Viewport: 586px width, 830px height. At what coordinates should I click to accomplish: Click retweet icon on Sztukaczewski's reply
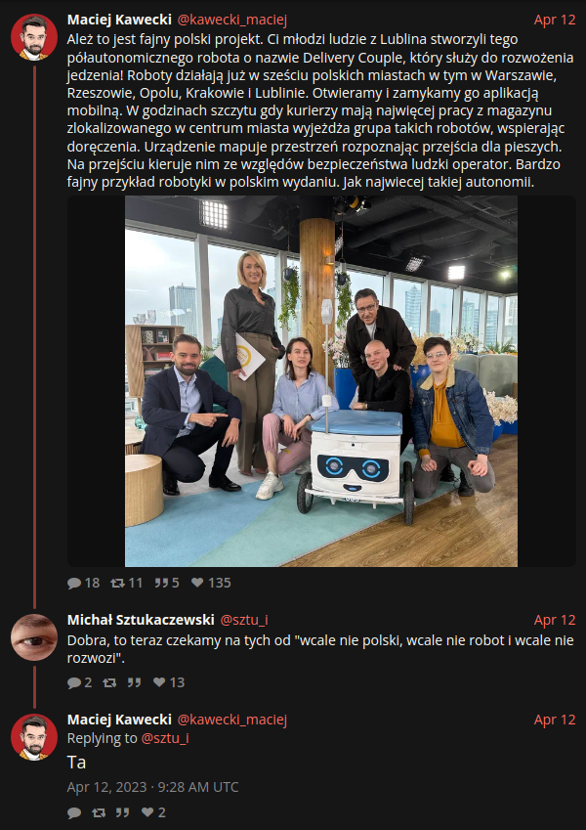pyautogui.click(x=109, y=682)
